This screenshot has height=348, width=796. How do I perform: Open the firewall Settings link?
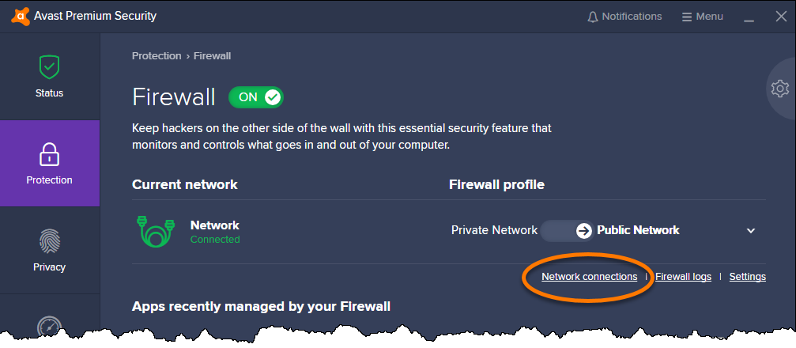tap(747, 277)
